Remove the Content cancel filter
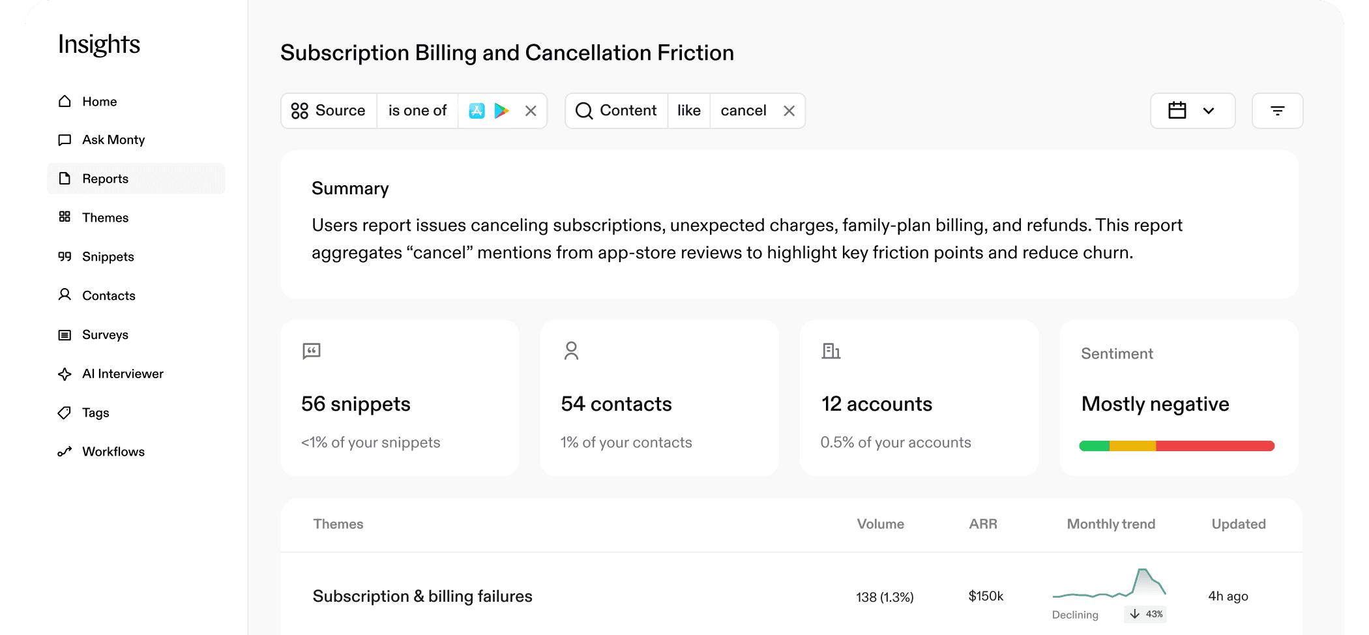 click(x=789, y=111)
